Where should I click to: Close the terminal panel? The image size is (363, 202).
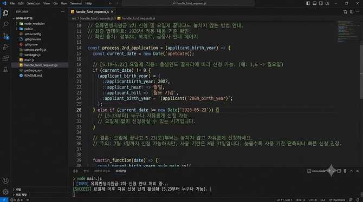[358, 171]
